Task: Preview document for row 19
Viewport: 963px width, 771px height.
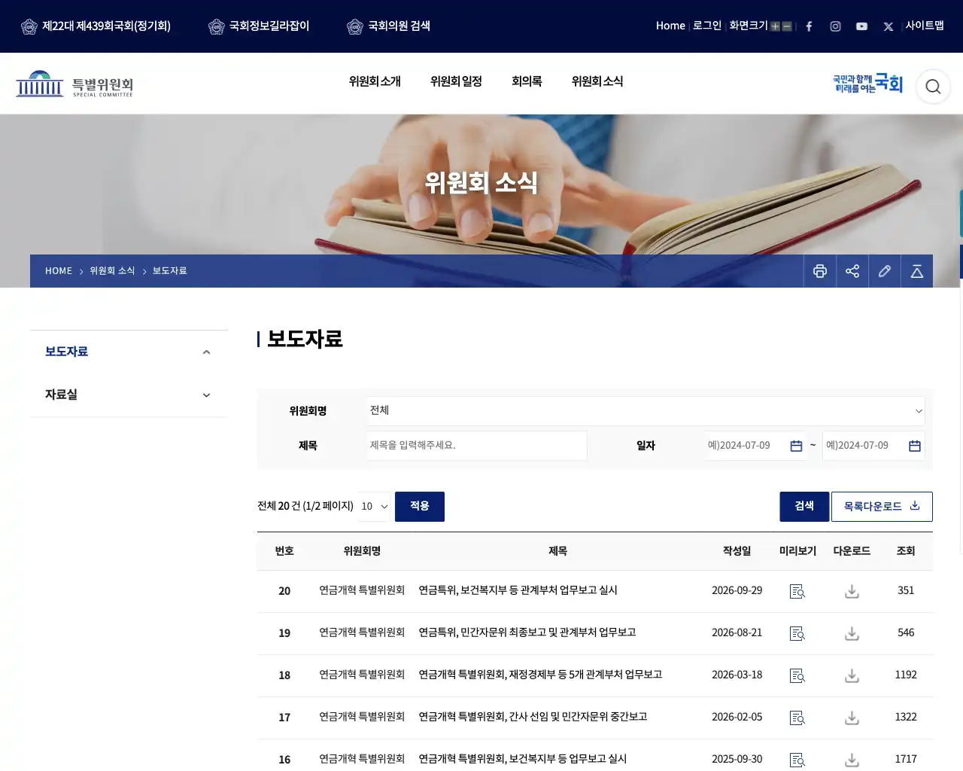Action: click(797, 634)
